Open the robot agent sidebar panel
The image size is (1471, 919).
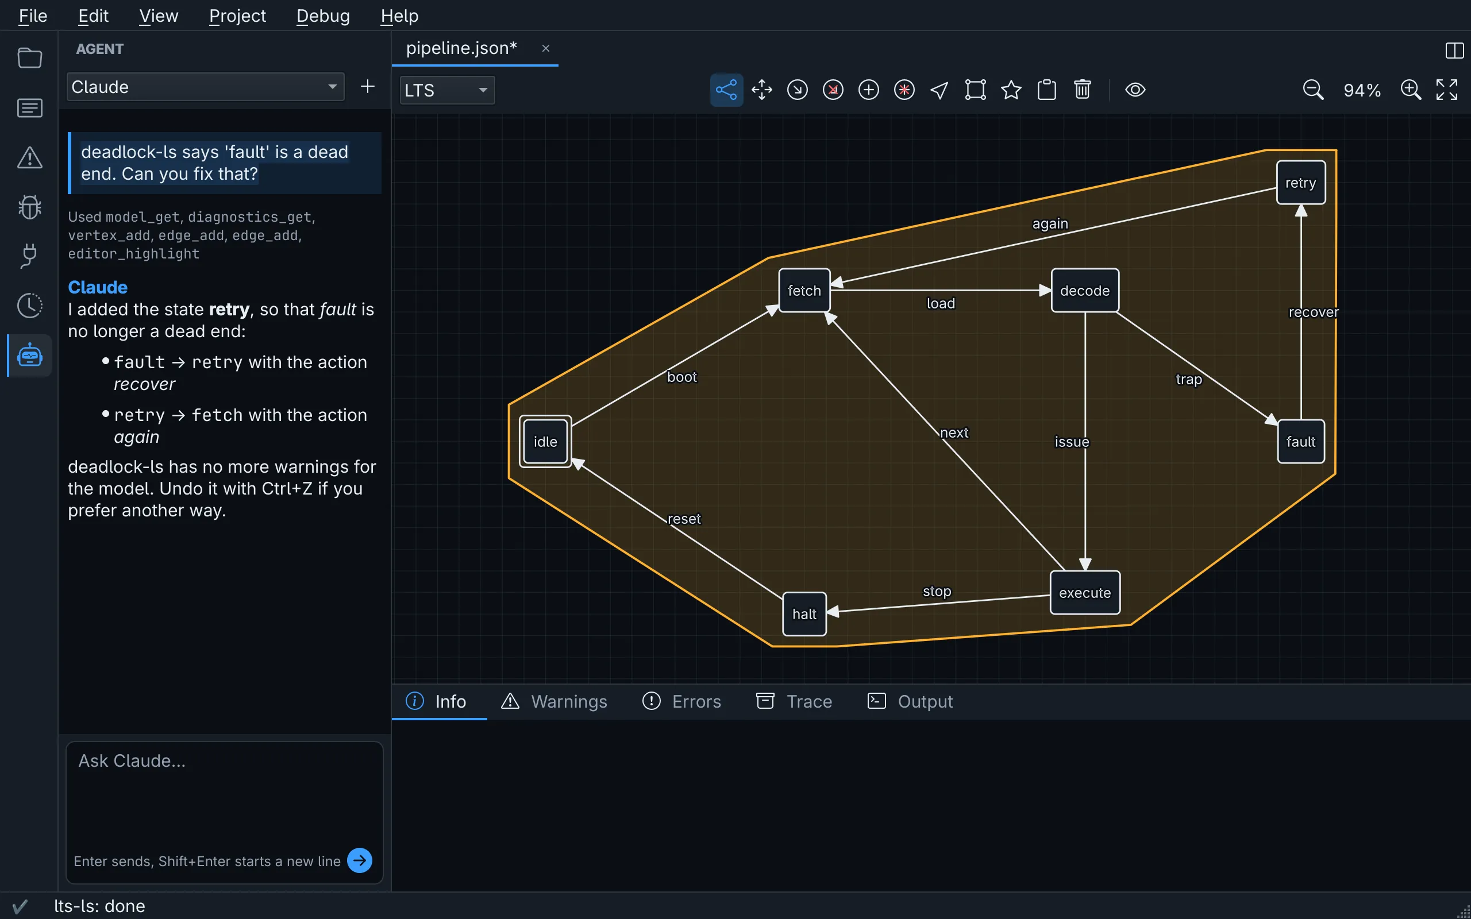[29, 355]
